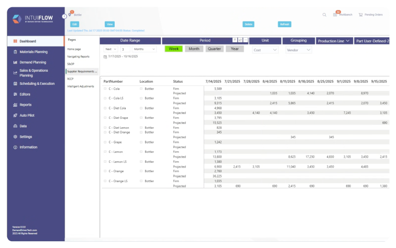The image size is (396, 248).
Task: Open Pending Orders cart icon
Action: tap(360, 15)
